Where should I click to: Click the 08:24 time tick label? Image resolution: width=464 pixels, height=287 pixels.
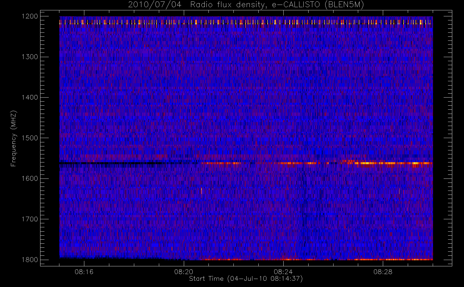point(283,272)
